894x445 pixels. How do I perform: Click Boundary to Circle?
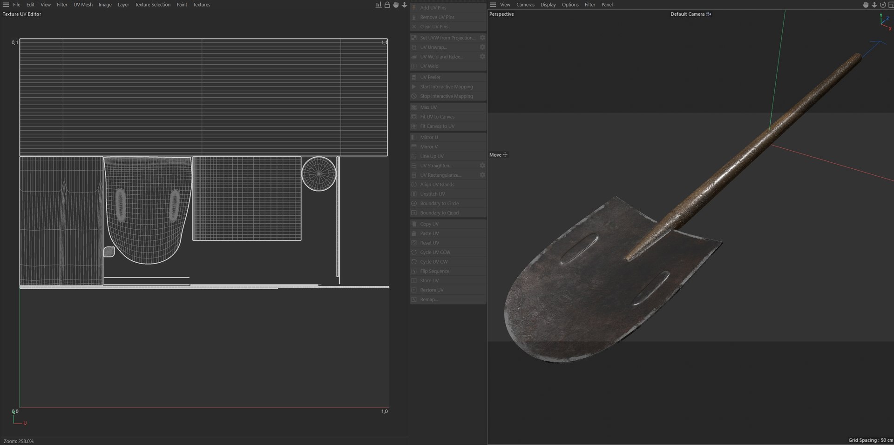pyautogui.click(x=448, y=203)
